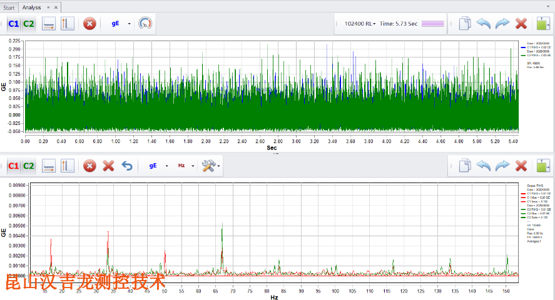555x300 pixels.
Task: Toggle red C1 channel in spectrum toolbar
Action: tap(13, 166)
